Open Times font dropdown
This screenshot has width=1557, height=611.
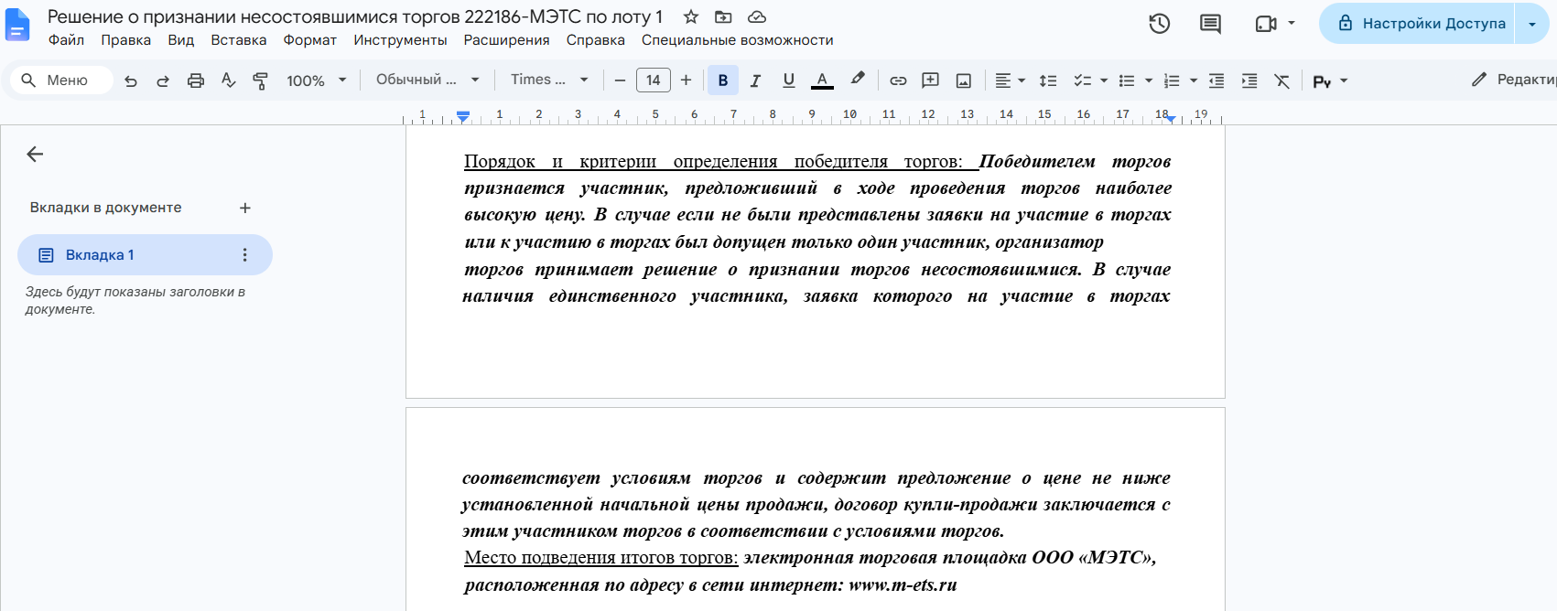(549, 80)
